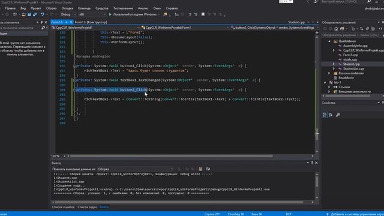
Task: Open the Список задач tab
Action: click(x=87, y=207)
